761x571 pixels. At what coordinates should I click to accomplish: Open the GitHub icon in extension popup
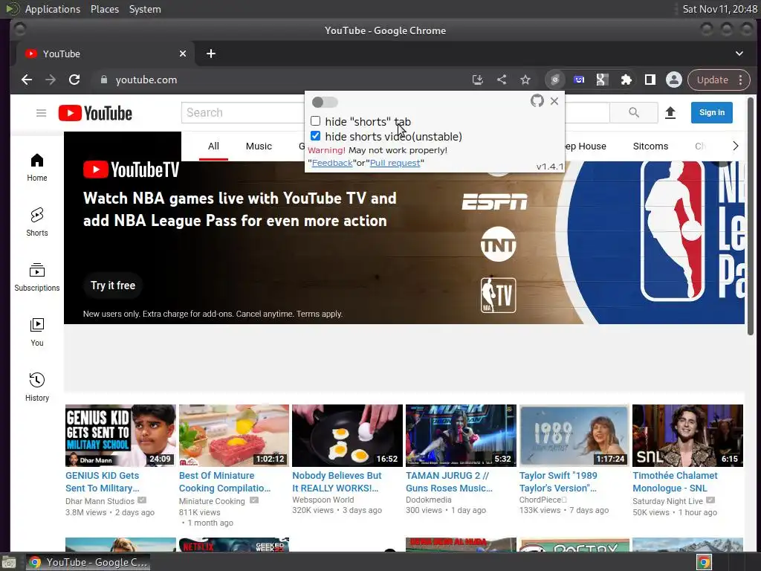(x=537, y=101)
